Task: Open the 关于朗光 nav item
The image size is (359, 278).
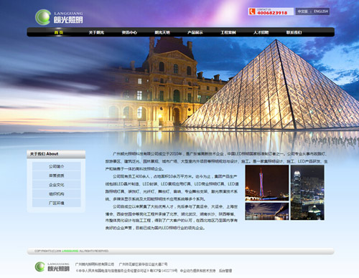Action: [96, 32]
